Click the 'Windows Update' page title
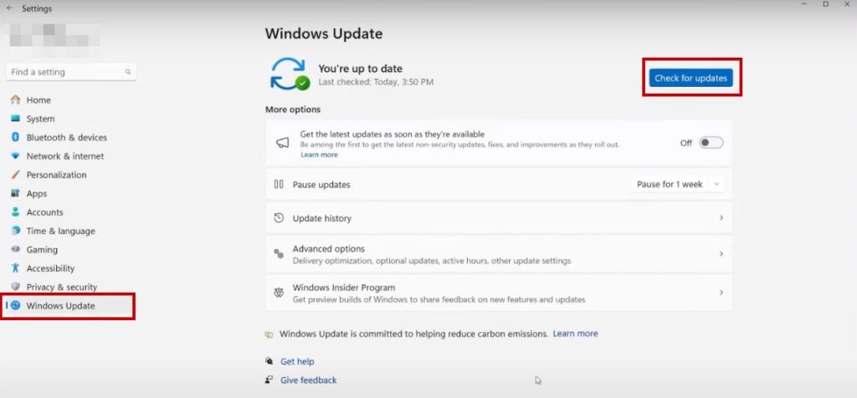The width and height of the screenshot is (857, 398). coord(324,33)
